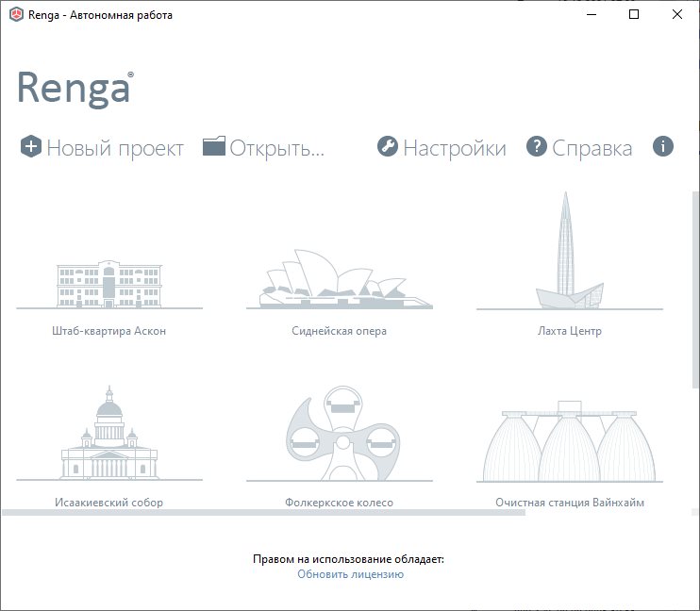Click the Сиднейская опера caption
The width and height of the screenshot is (700, 611).
click(340, 331)
